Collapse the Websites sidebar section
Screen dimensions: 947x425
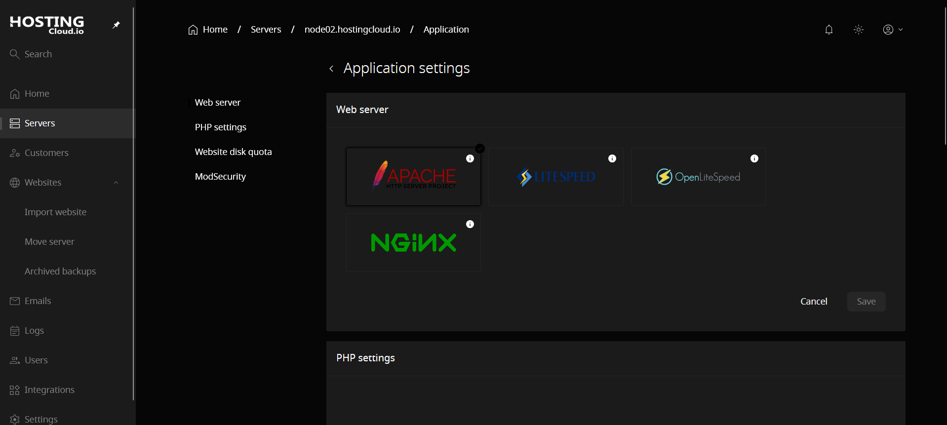tap(116, 183)
